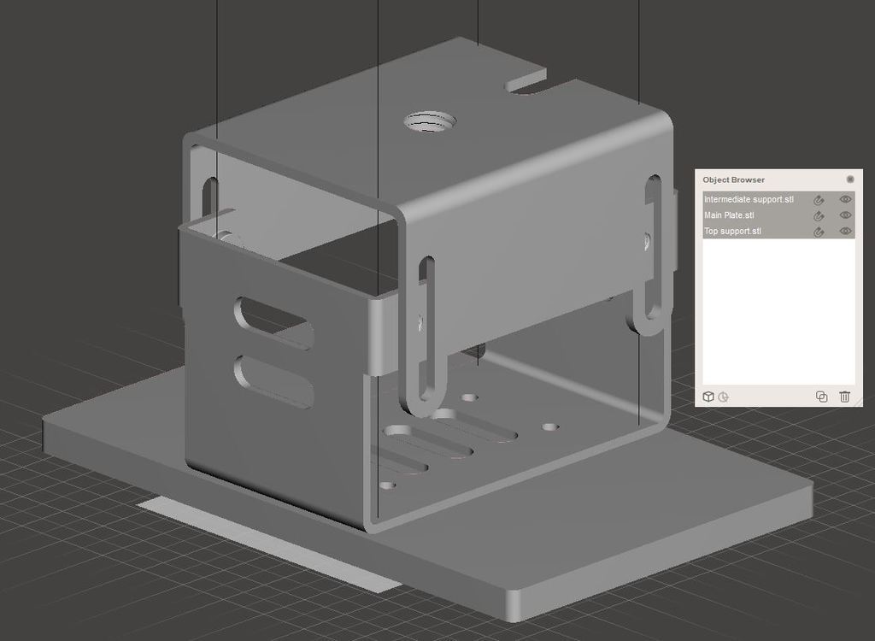Click the Object Browser title text
This screenshot has height=641, width=875.
point(733,179)
